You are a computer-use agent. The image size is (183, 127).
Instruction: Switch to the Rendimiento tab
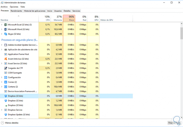[x=16, y=11]
